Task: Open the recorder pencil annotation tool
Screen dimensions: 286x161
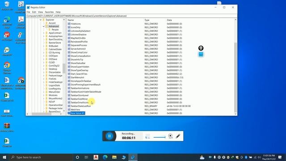Action: [x=178, y=136]
